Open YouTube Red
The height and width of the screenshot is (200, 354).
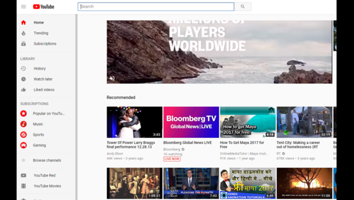pyautogui.click(x=46, y=175)
